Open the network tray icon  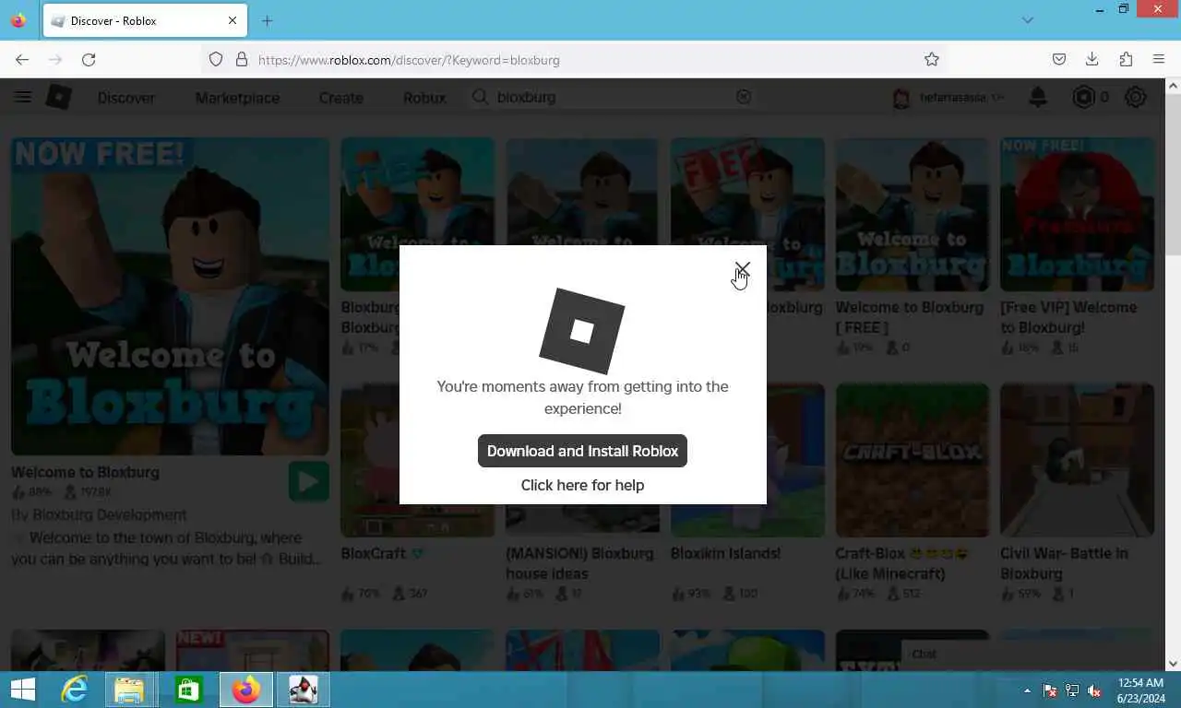(1072, 690)
